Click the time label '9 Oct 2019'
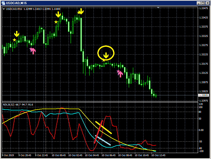211x159 pixels. [x=8, y=155]
